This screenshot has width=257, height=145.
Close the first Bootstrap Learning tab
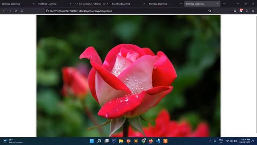pos(34,4)
